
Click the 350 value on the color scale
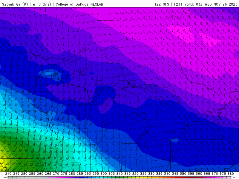[183, 174]
